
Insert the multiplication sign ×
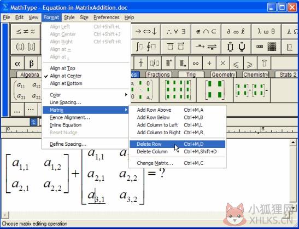(222, 63)
